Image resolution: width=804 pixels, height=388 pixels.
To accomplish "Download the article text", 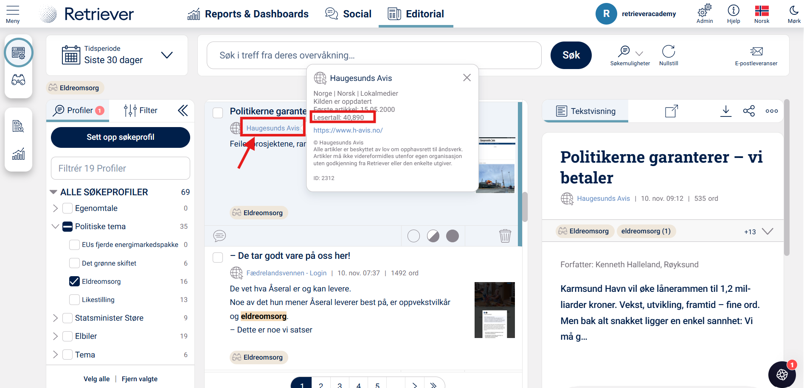I will pos(726,111).
